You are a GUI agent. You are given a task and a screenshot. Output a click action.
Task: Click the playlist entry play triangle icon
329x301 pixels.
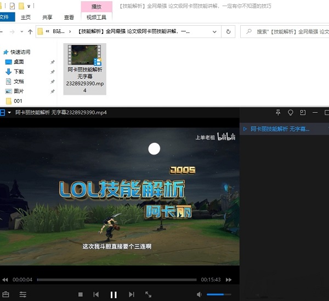(245, 129)
